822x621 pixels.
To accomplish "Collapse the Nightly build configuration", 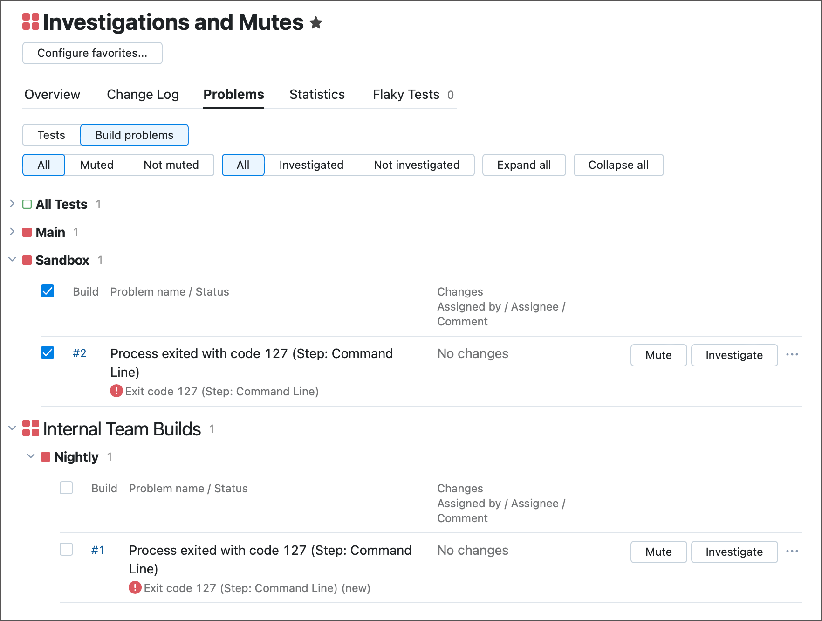I will point(31,456).
